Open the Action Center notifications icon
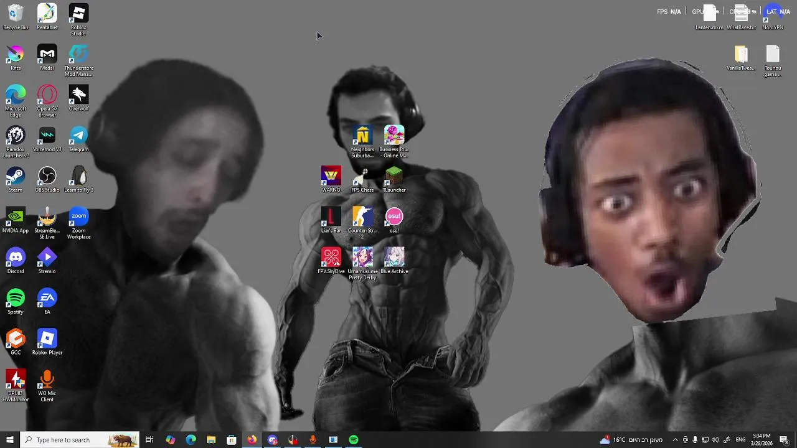 [784, 440]
